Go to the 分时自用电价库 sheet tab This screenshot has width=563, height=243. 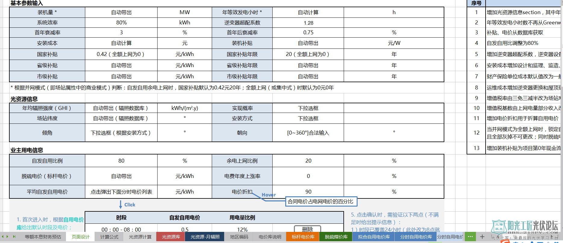[416, 237]
